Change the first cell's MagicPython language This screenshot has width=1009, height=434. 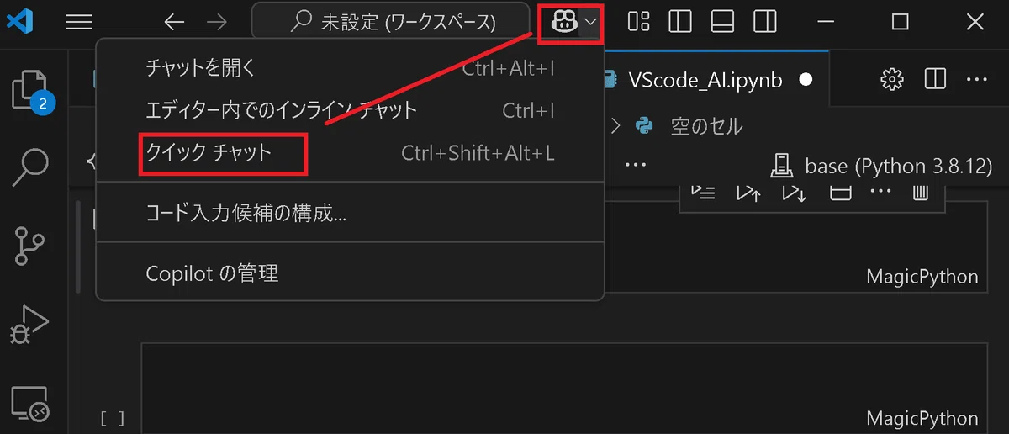click(x=922, y=277)
